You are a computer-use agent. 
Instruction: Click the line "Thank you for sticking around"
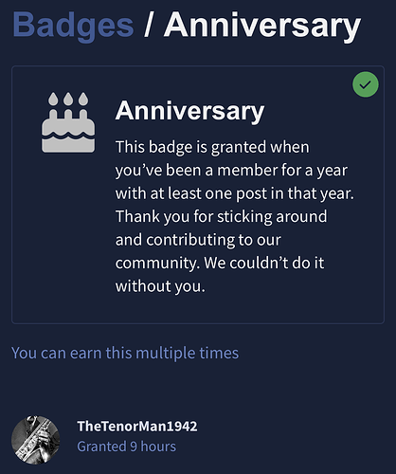[221, 216]
